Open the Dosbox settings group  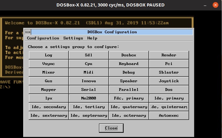pyautogui.click(x=129, y=55)
